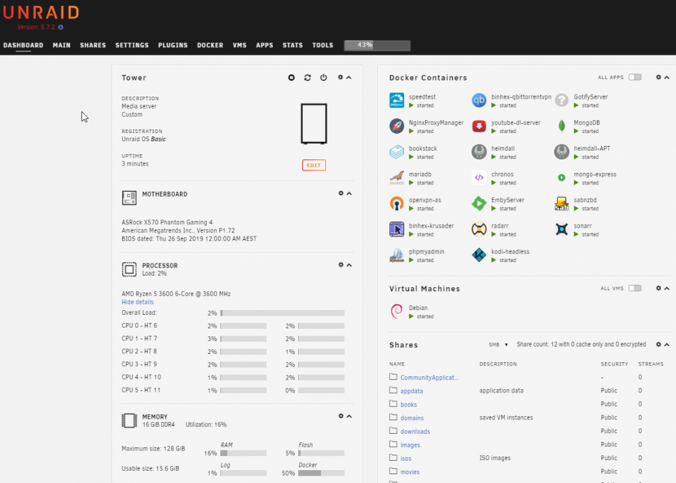Click the Overall Load usage bar

tap(283, 313)
